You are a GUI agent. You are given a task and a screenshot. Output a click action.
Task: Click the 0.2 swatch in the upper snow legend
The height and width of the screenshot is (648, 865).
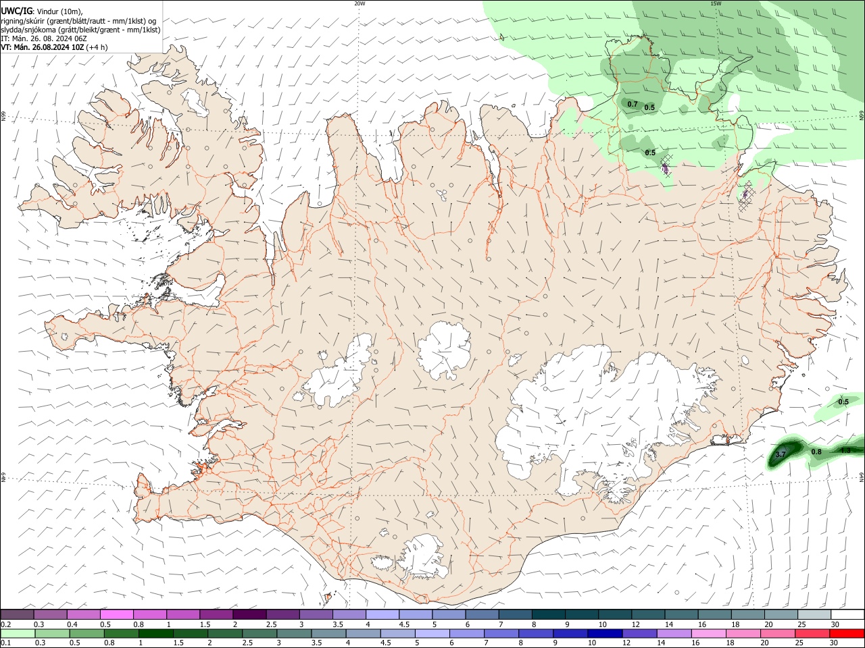(17, 615)
